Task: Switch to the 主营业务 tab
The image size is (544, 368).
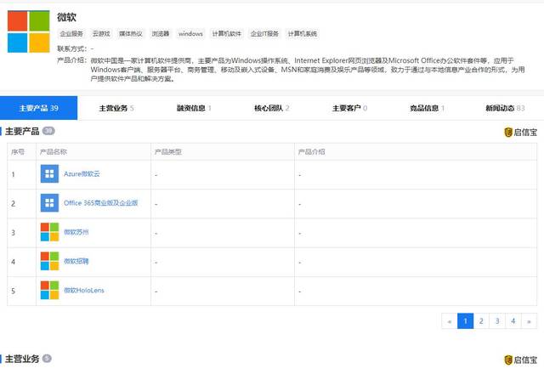Action: click(x=116, y=108)
